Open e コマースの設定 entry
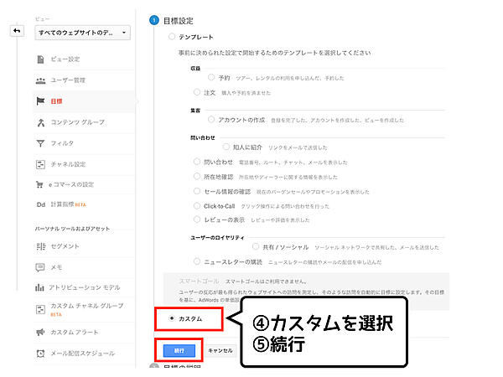This screenshot has height=377, width=503. 71,184
